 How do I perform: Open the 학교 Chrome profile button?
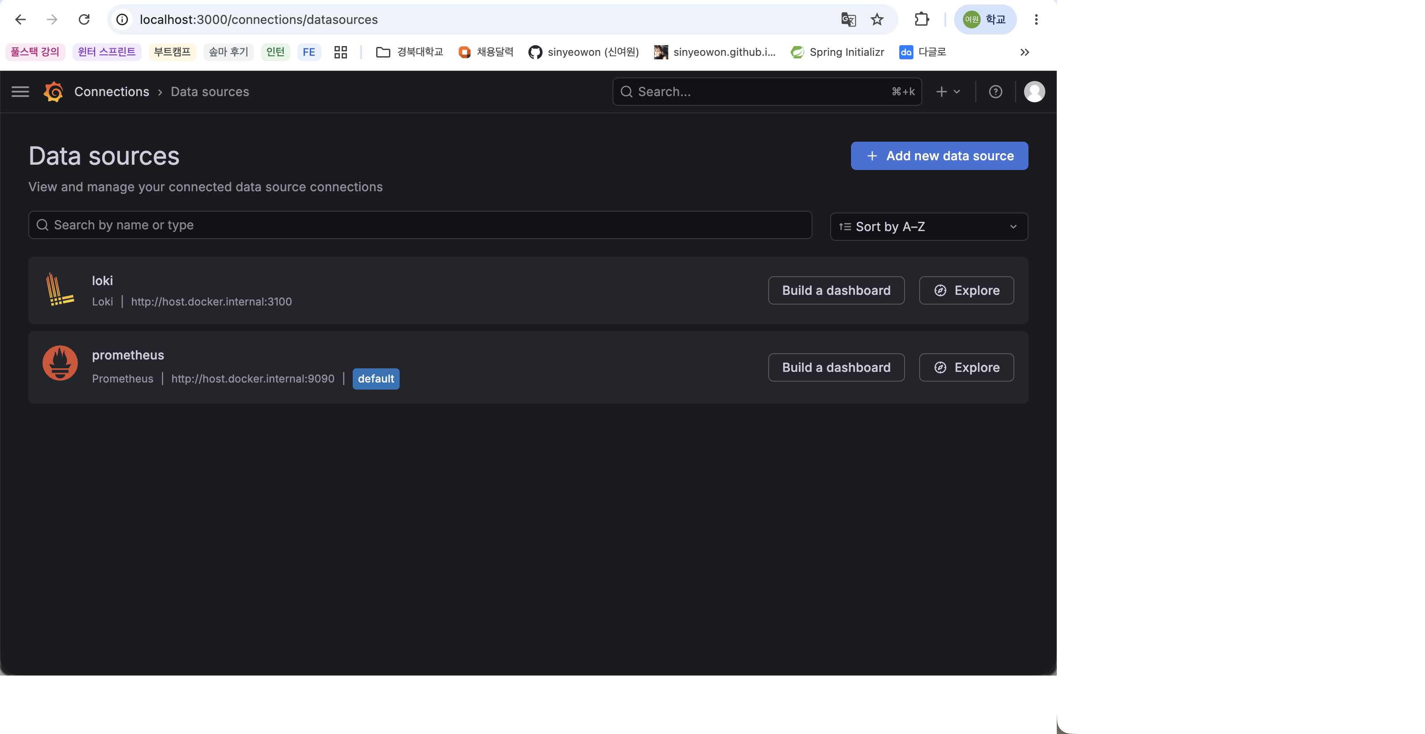coord(985,20)
